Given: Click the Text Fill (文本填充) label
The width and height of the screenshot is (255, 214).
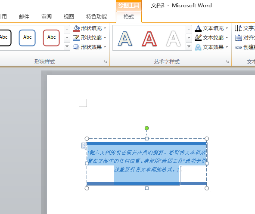Looking at the screenshot, I should (x=213, y=28).
